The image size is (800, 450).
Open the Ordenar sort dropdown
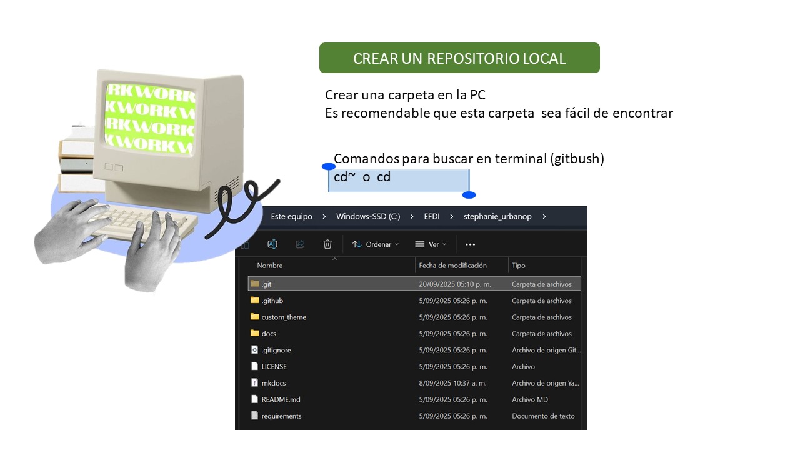(375, 244)
